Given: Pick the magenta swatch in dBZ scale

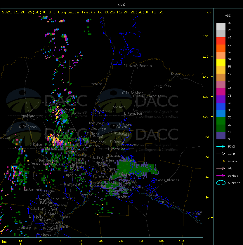Looking at the screenshot, I should coord(221,92).
